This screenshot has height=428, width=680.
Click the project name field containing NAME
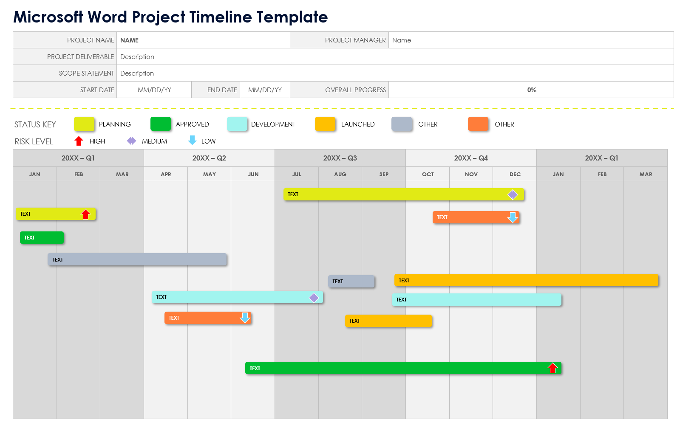203,40
